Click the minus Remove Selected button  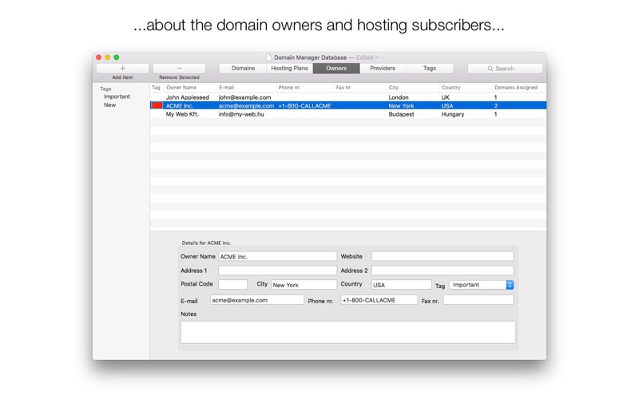click(179, 69)
